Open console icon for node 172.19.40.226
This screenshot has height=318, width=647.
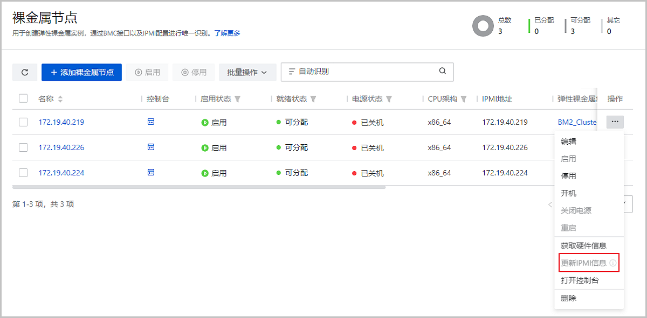(x=151, y=147)
